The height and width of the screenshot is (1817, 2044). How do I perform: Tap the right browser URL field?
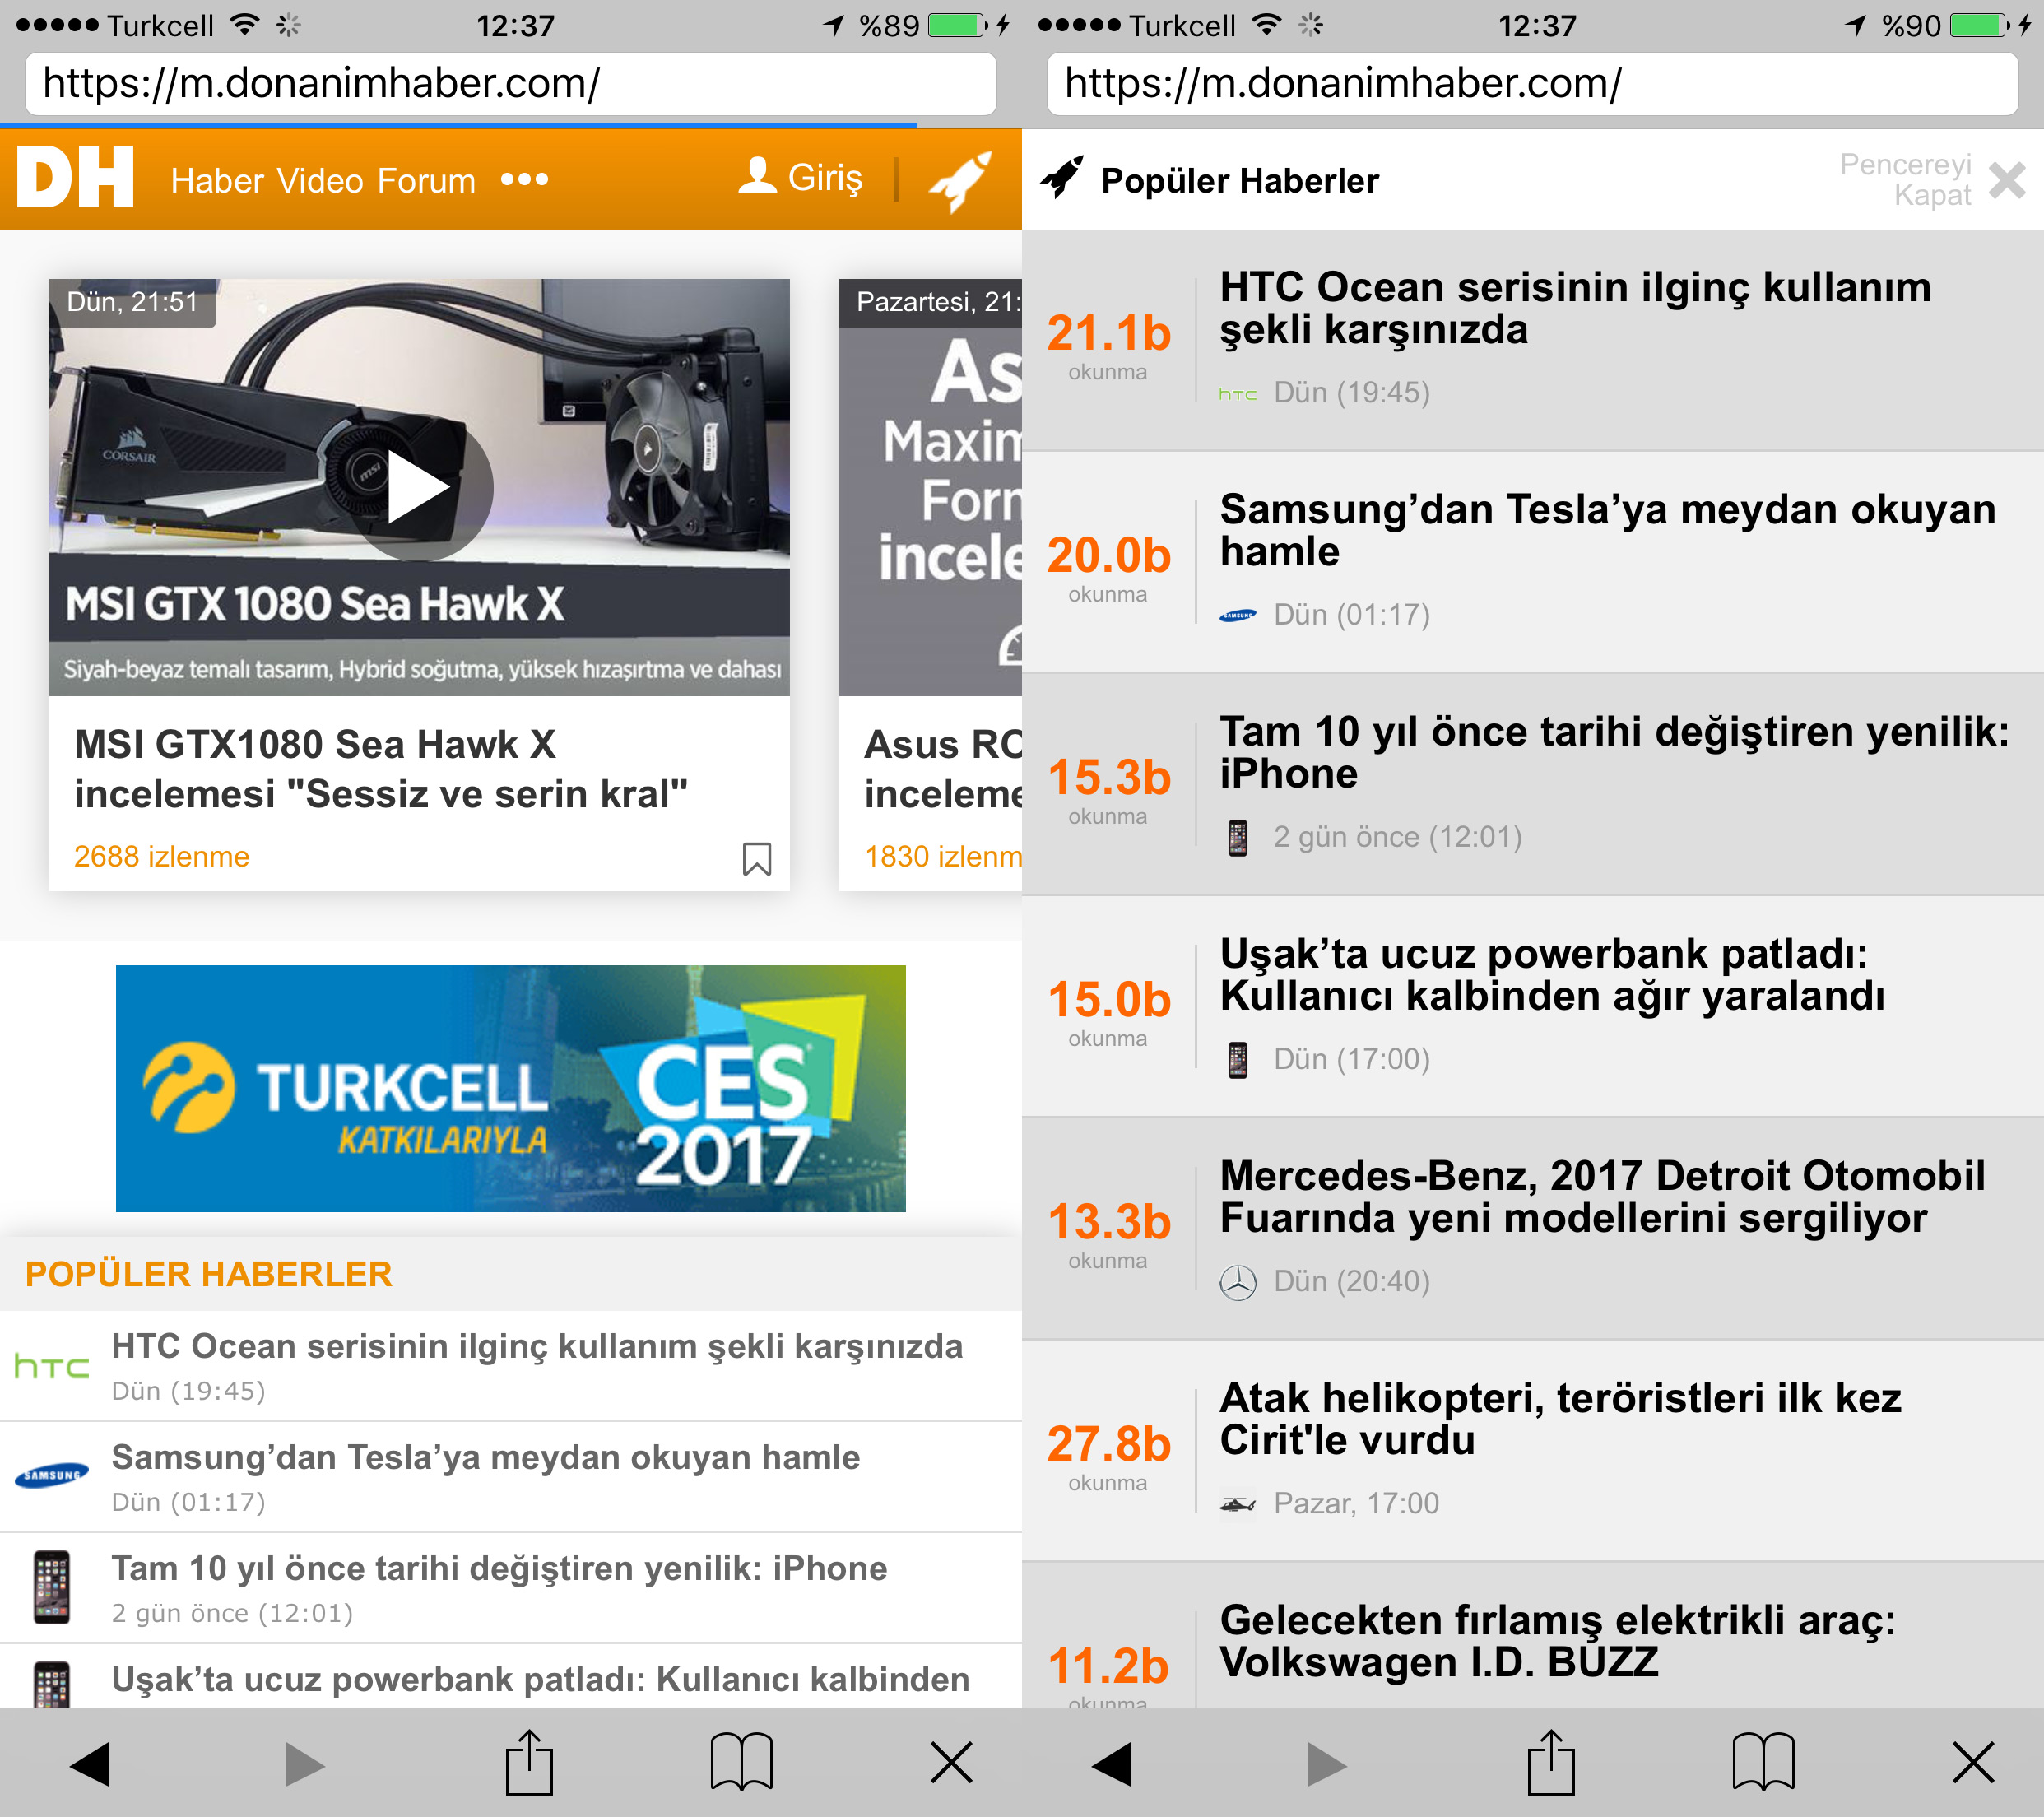[1532, 84]
